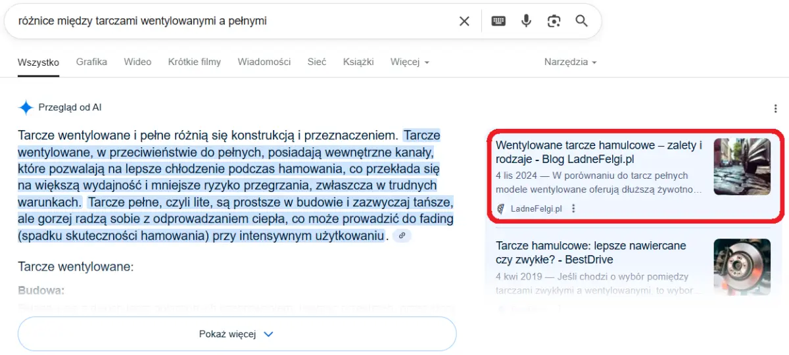Click the BestDrive brake disc thumbnail
Screen dimensions: 789x355
coord(742,266)
